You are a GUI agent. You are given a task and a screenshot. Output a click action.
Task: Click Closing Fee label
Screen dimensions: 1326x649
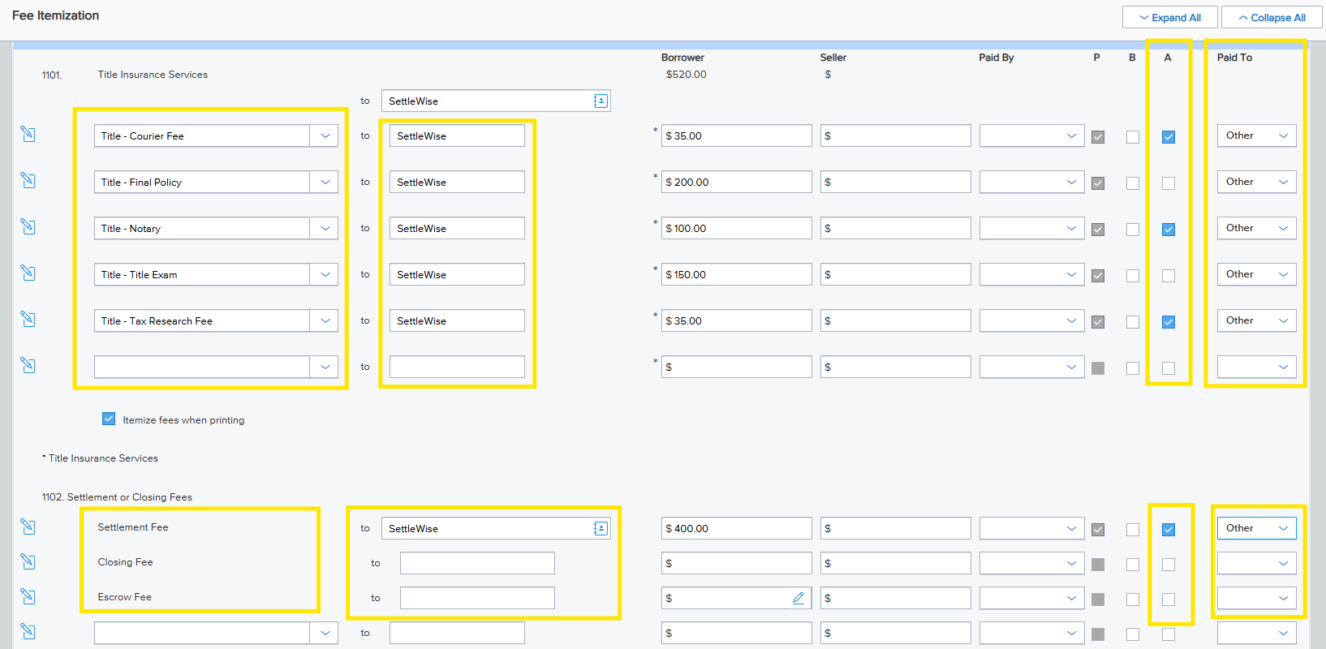click(125, 562)
